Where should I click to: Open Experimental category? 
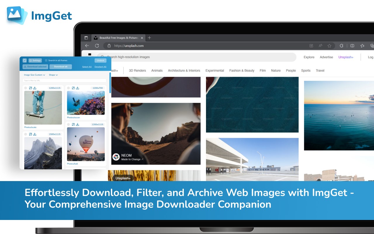[x=215, y=70]
